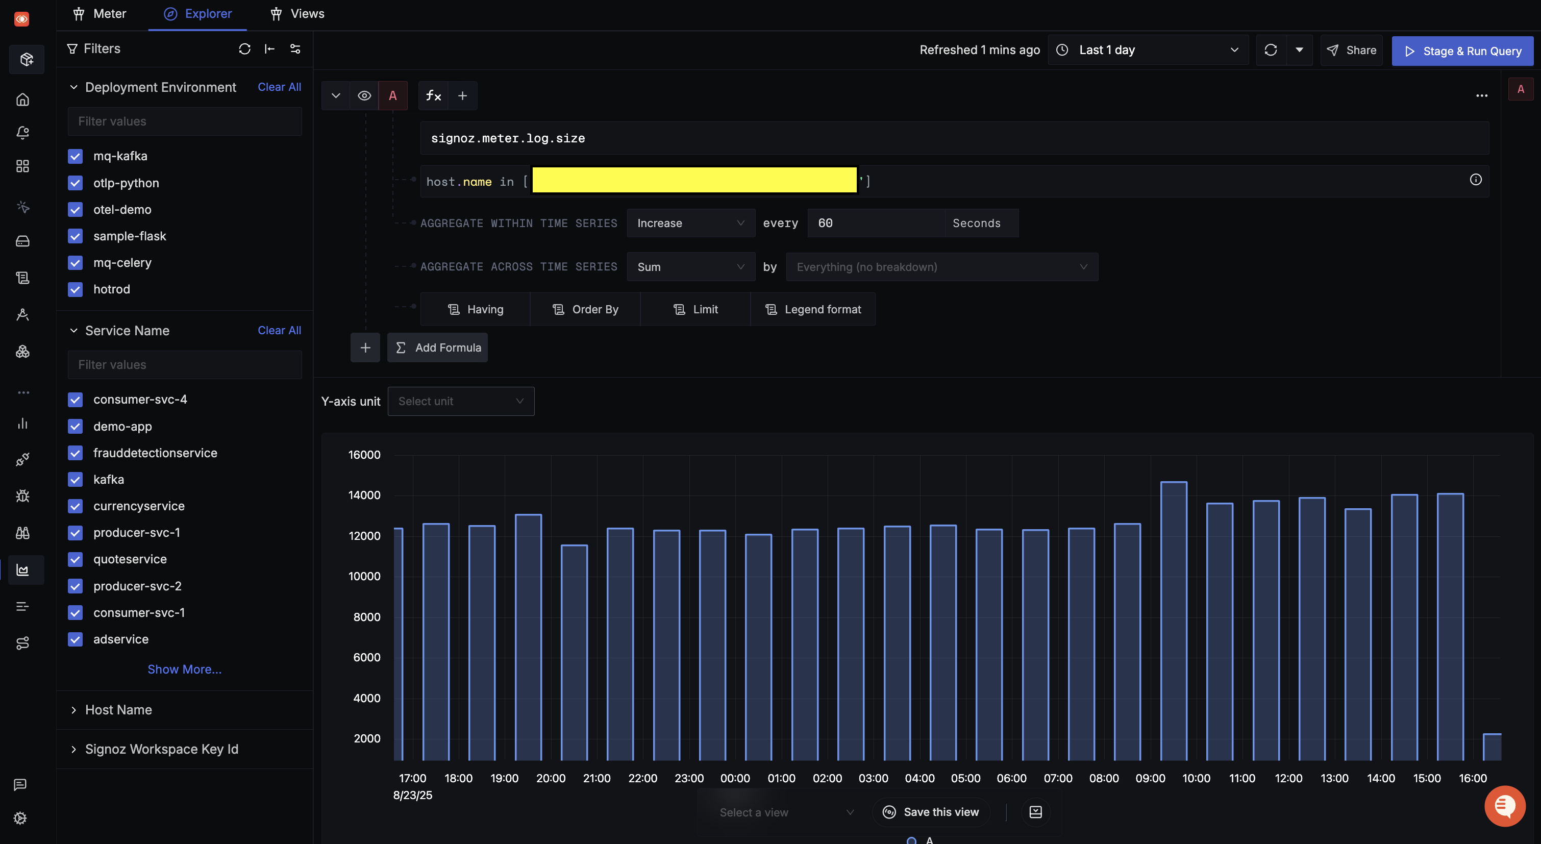Switch to the Explorer tab

(197, 14)
